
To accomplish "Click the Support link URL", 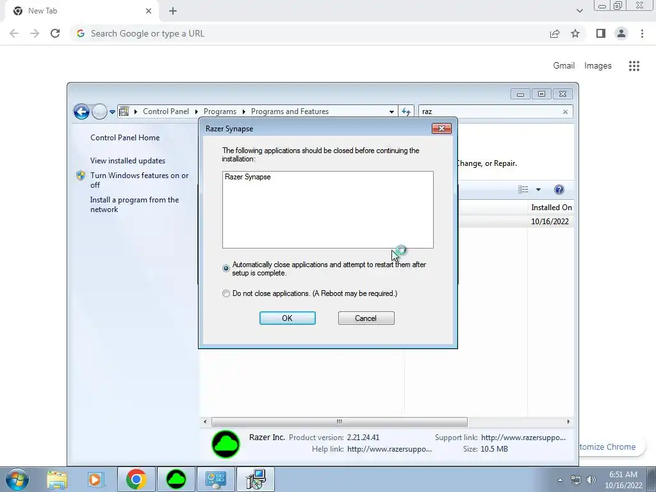I will click(x=523, y=438).
